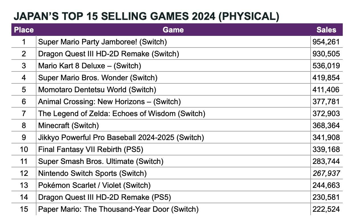This screenshot has height=222, width=353.
Task: Select the Mario Kart 8 Deluxe entry
Action: point(89,66)
